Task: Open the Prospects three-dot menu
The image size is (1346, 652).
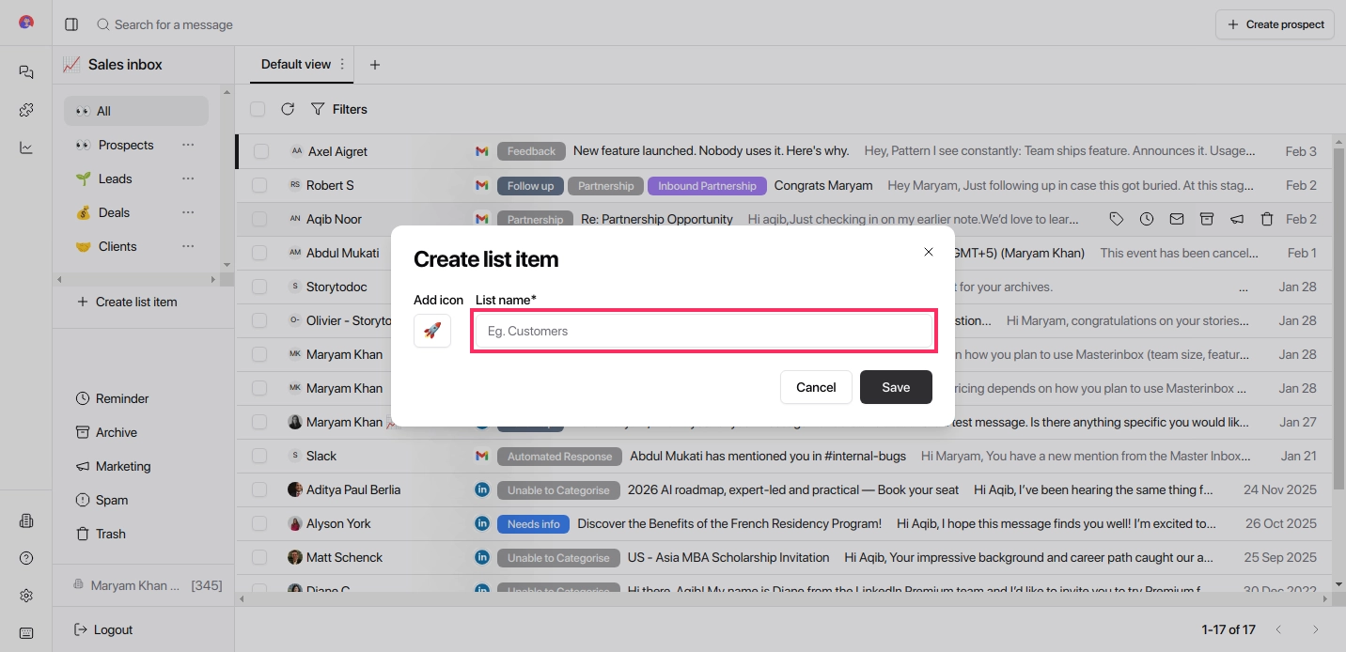Action: (x=188, y=145)
